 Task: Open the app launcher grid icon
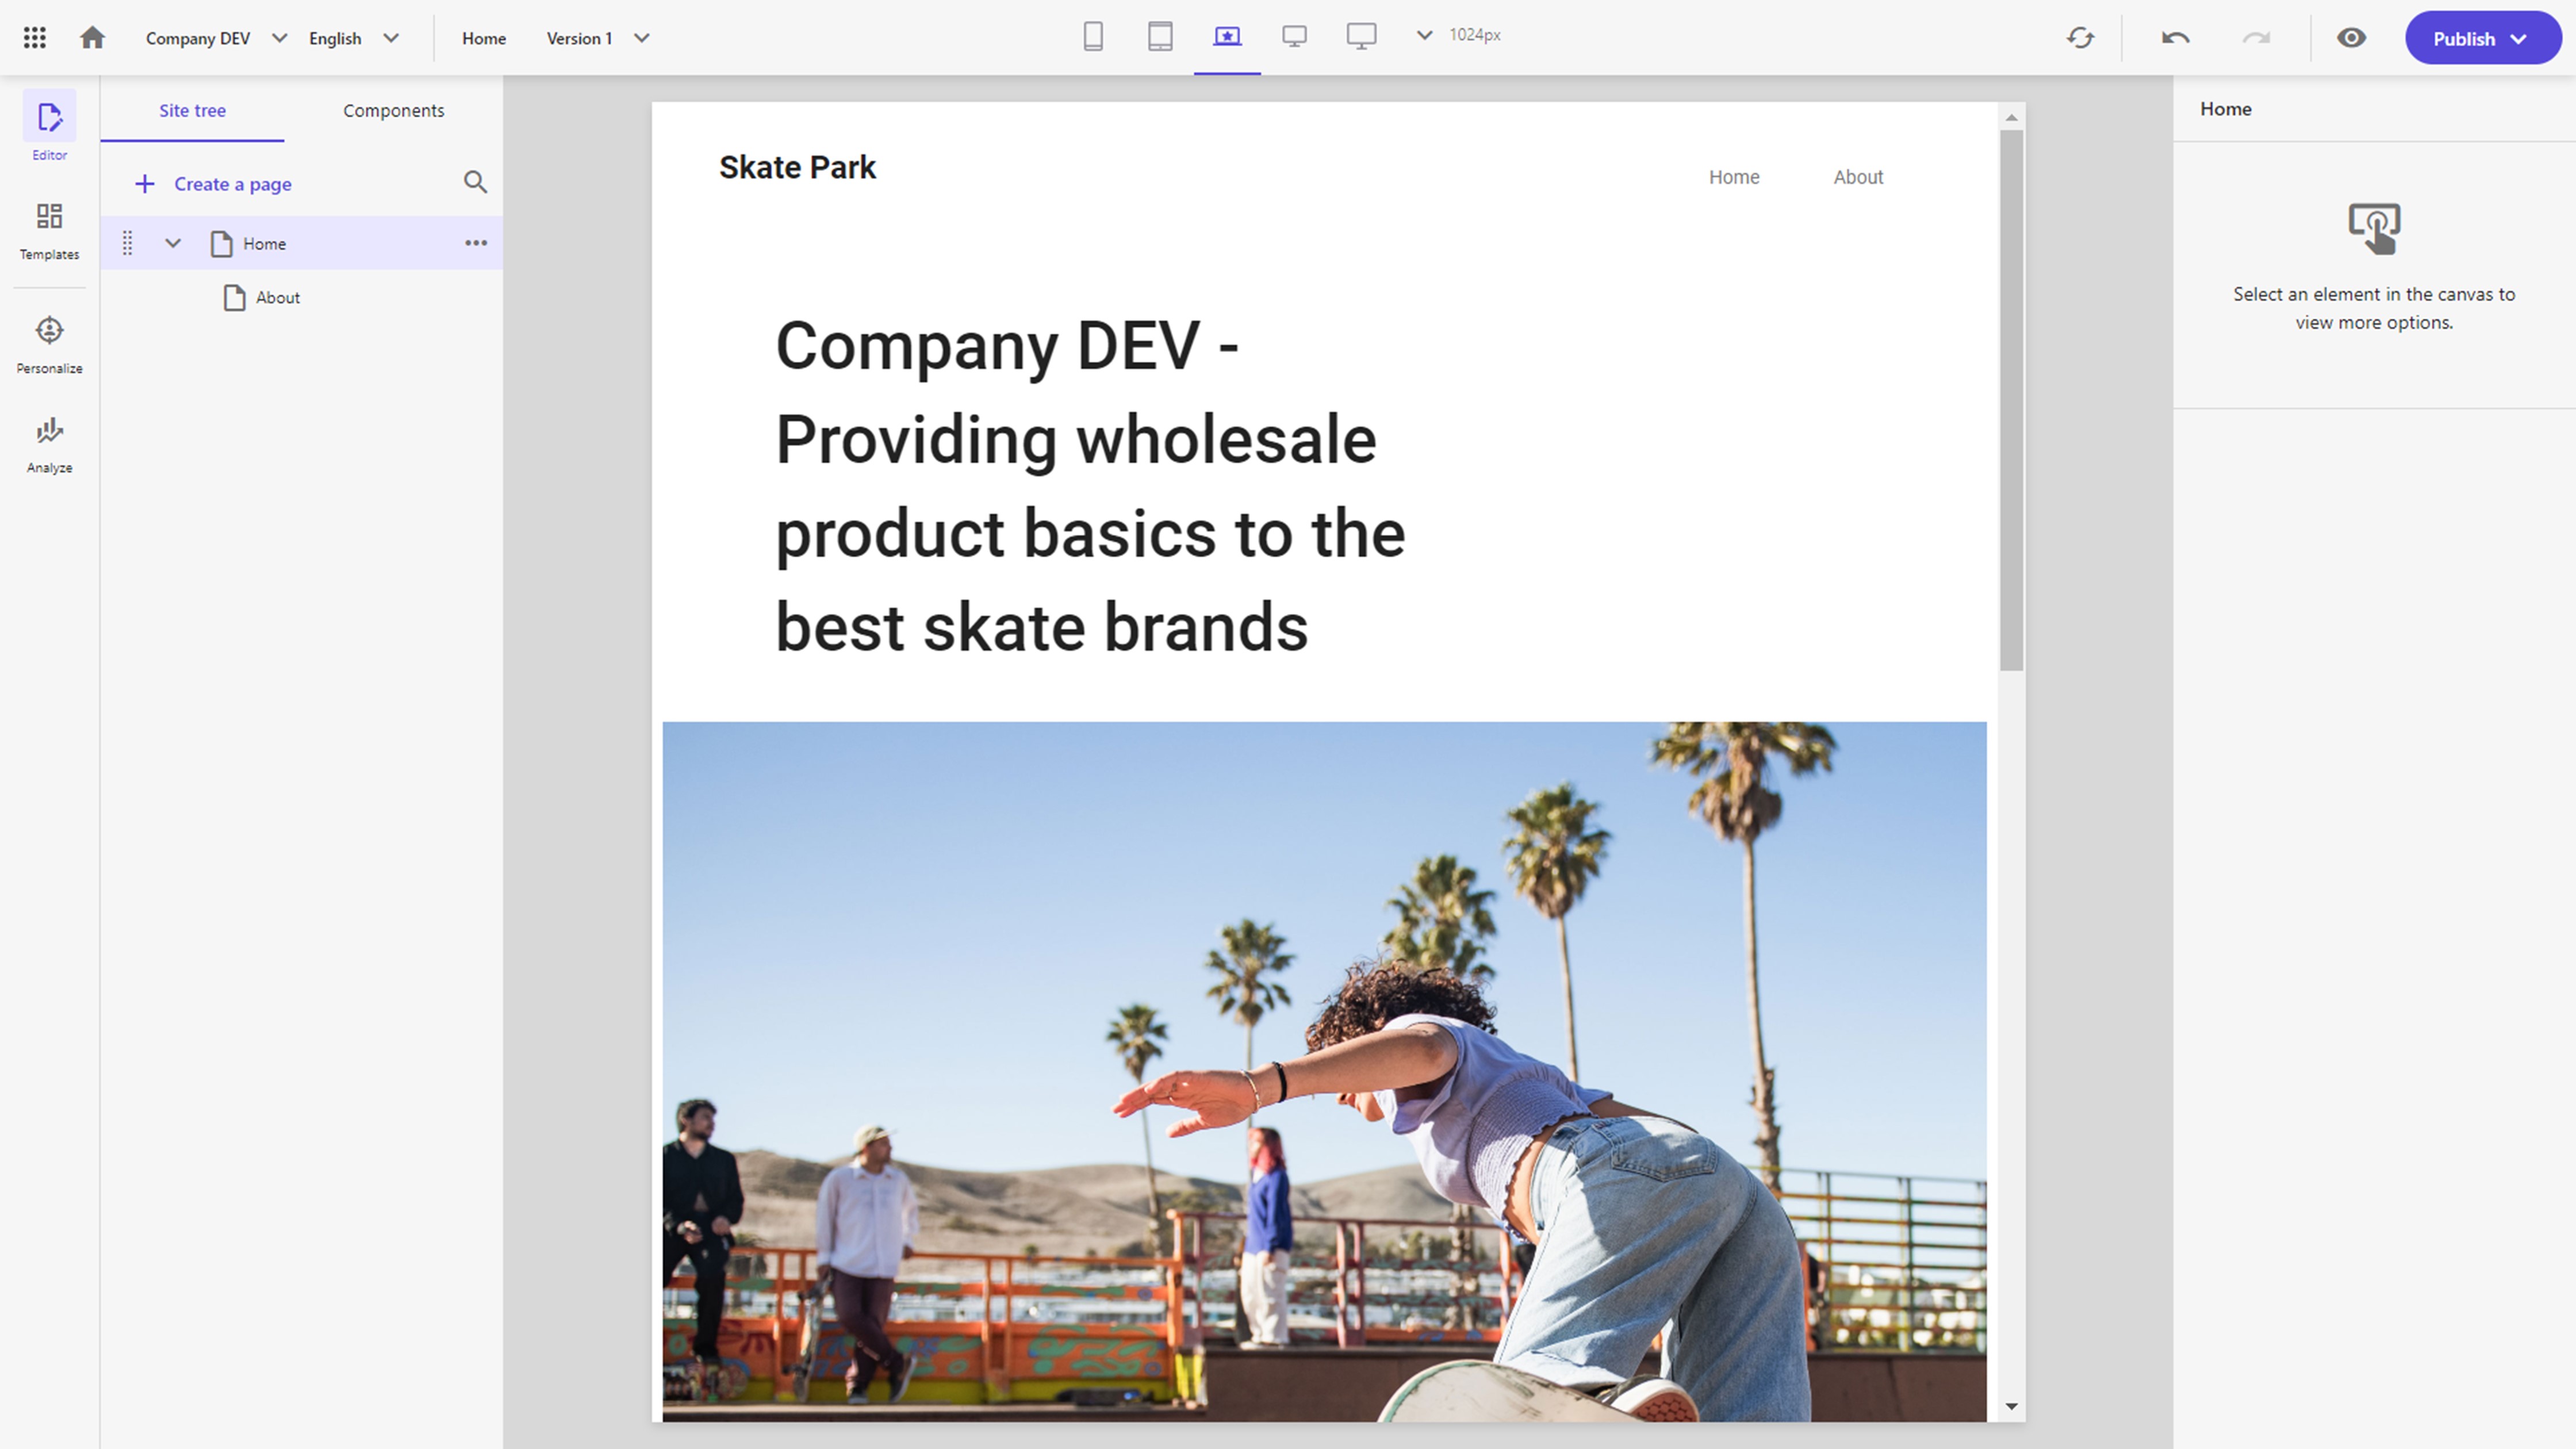pyautogui.click(x=34, y=38)
